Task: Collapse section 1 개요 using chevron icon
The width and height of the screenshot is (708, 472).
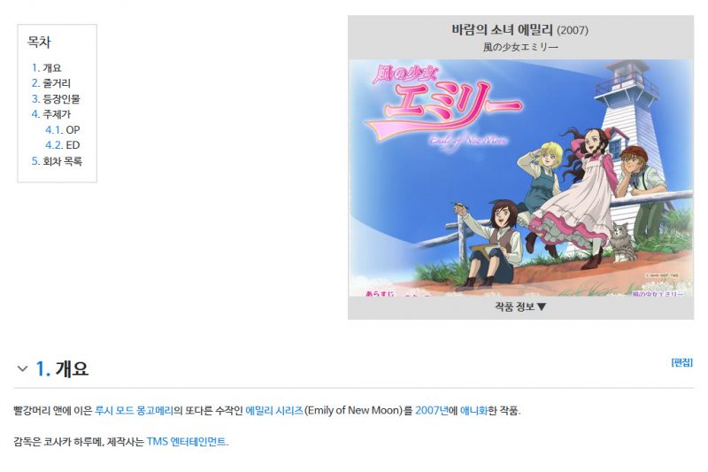Action: pyautogui.click(x=22, y=368)
